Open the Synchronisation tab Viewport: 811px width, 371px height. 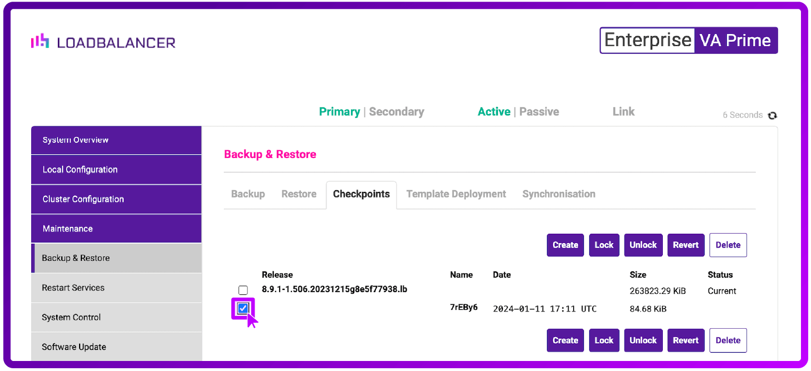[559, 194]
